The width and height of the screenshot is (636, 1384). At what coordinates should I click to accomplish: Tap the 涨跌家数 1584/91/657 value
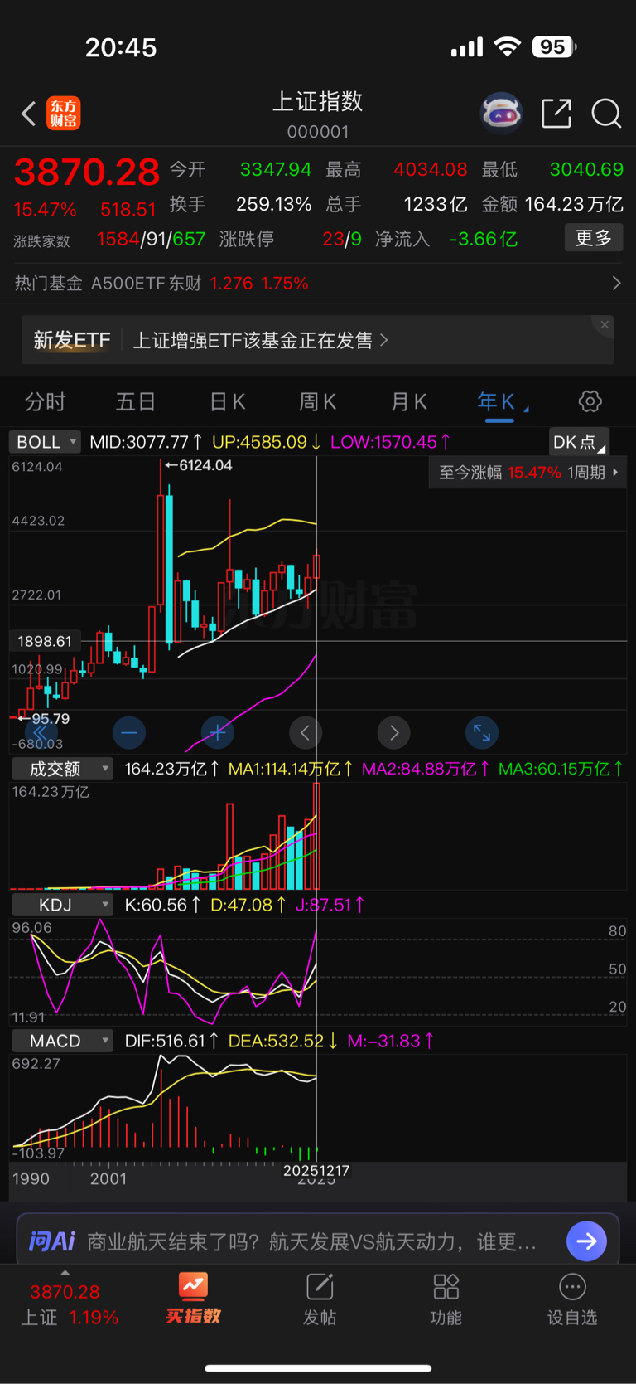click(151, 240)
